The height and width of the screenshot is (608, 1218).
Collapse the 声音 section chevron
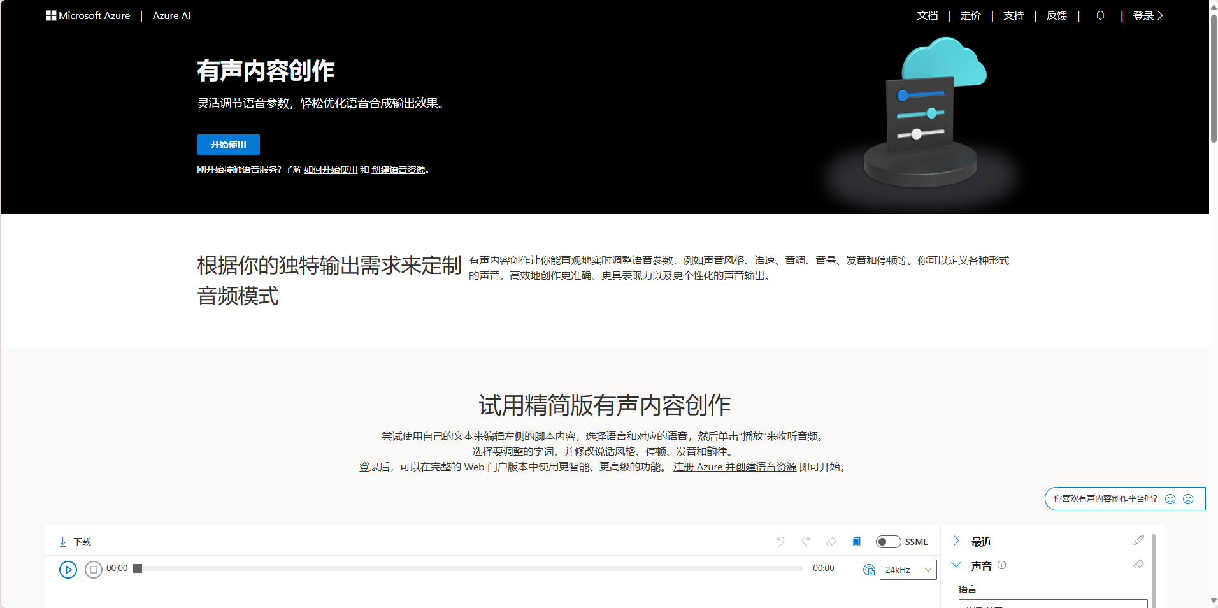(x=956, y=565)
